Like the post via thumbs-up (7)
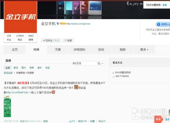Viewport: 170px width, 123px height. click(x=72, y=121)
